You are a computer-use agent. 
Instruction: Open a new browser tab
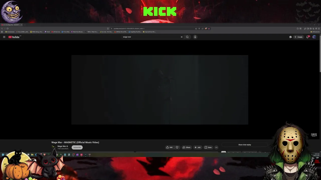[25, 25]
